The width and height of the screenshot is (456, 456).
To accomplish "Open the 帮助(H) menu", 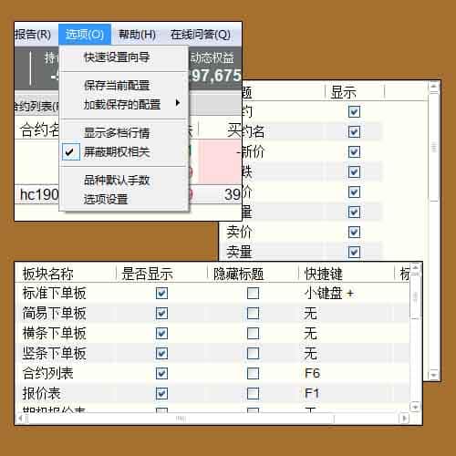I will (137, 35).
